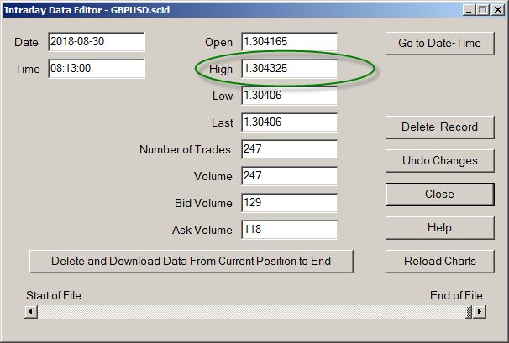Maximize the Intraday Data Editor window
The width and height of the screenshot is (509, 343).
pos(483,10)
